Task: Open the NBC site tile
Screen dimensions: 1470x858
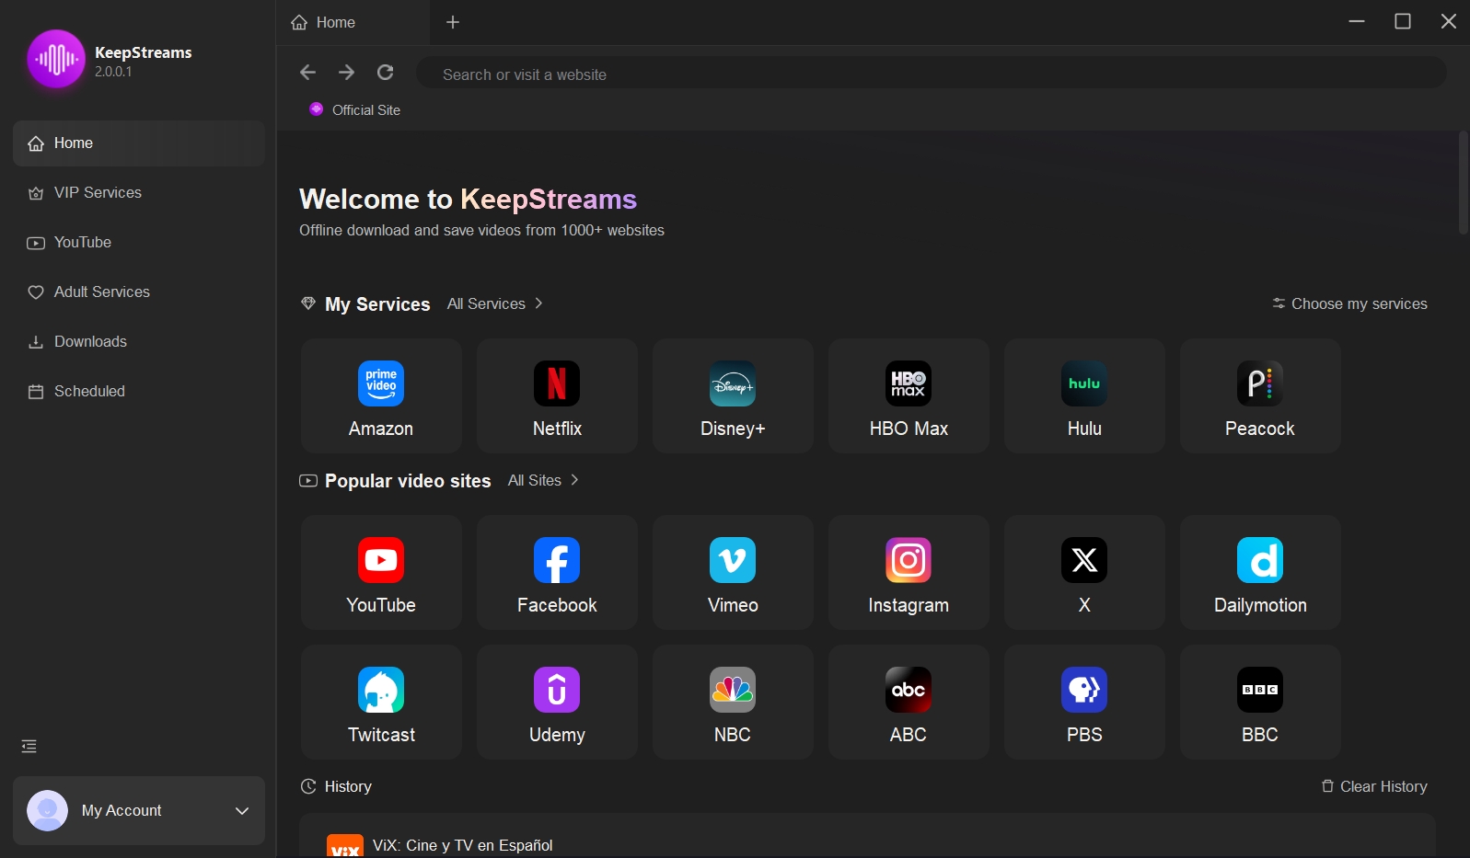Action: (733, 702)
